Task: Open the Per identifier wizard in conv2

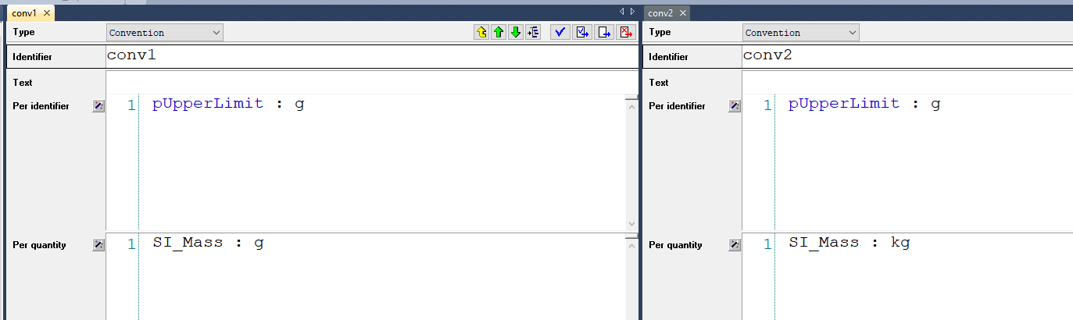Action: [734, 106]
